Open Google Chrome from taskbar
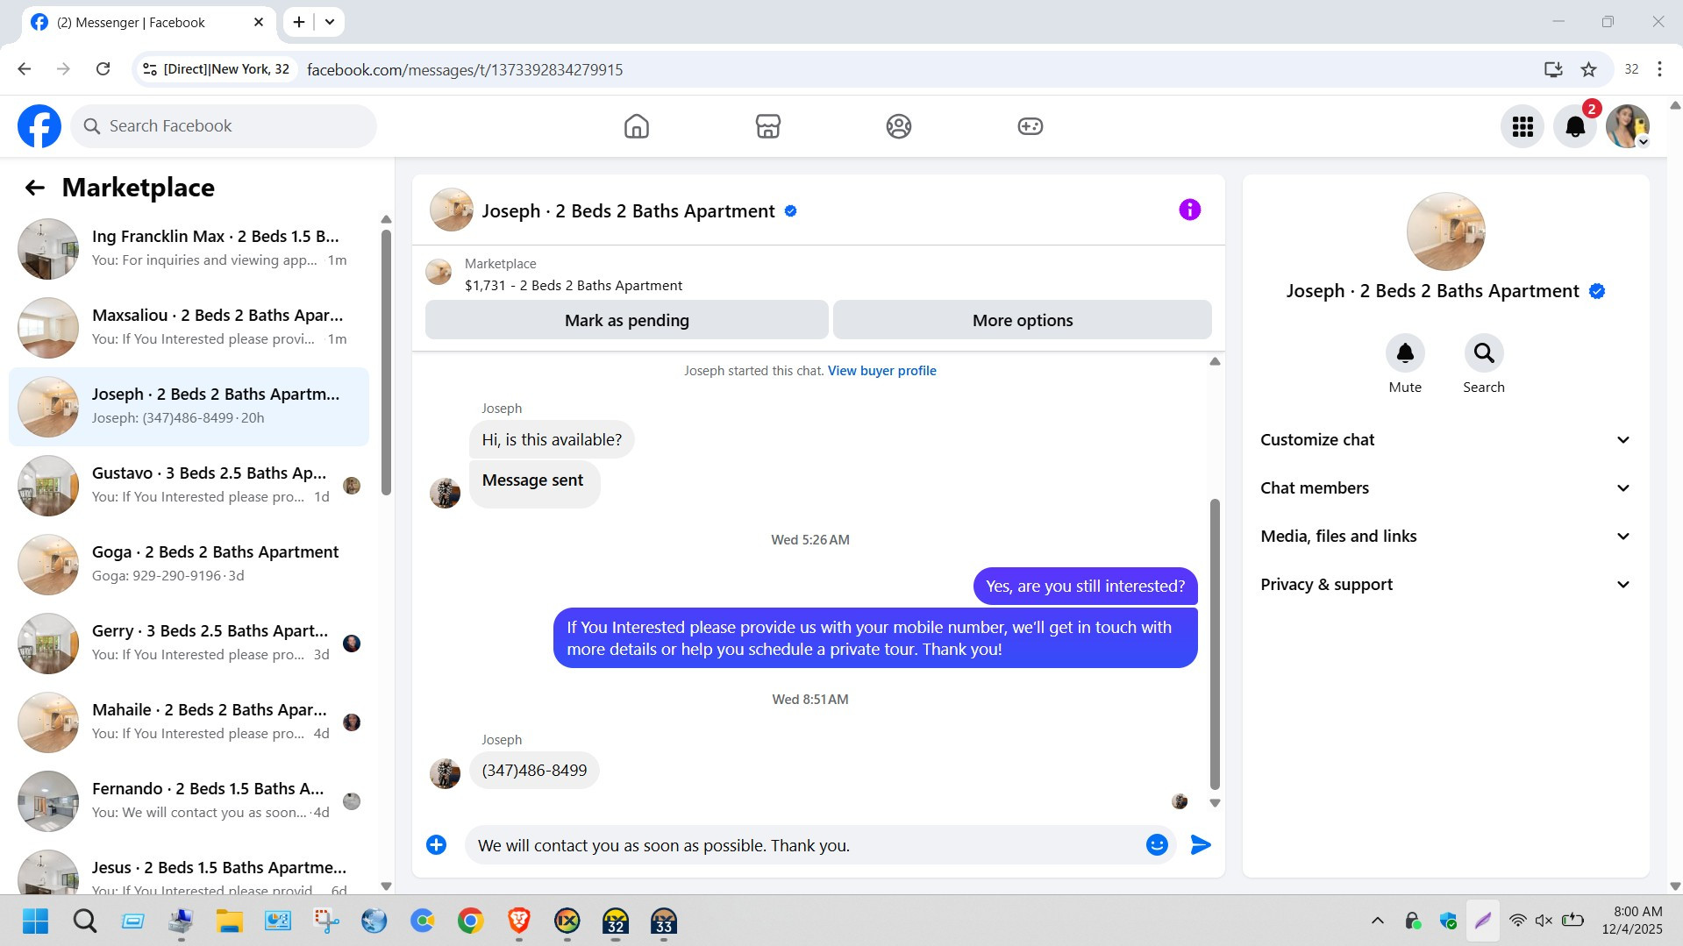Image resolution: width=1683 pixels, height=946 pixels. [470, 921]
